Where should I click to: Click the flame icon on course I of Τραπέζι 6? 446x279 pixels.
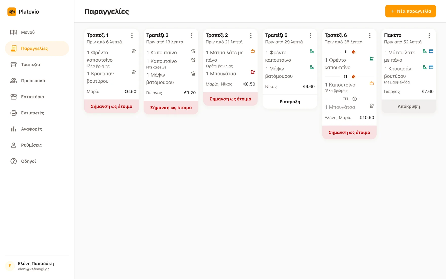point(354,52)
